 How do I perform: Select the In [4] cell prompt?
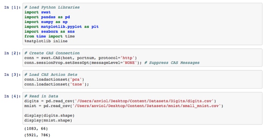coord(12,96)
